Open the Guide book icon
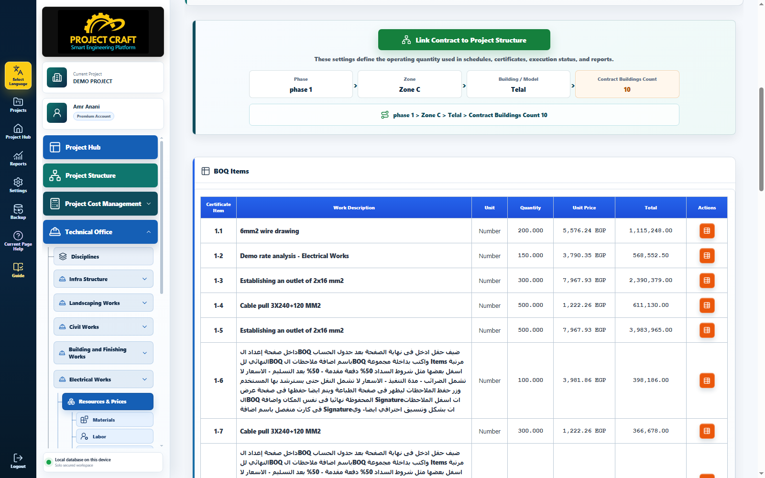Viewport: 765px width, 478px height. click(18, 270)
